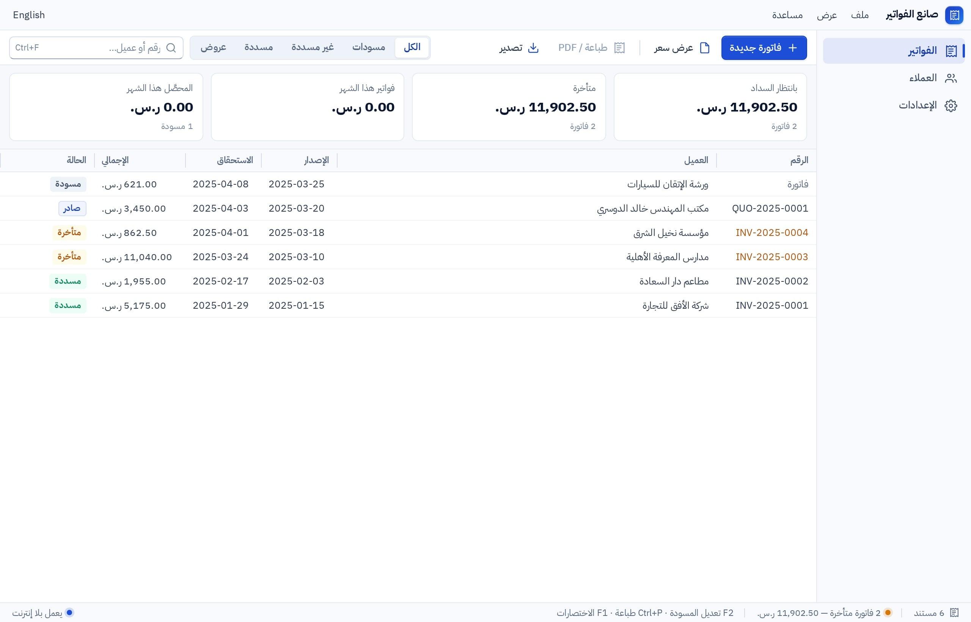Click customer ورشة الإتقان للسيارات
971x622 pixels.
668,184
